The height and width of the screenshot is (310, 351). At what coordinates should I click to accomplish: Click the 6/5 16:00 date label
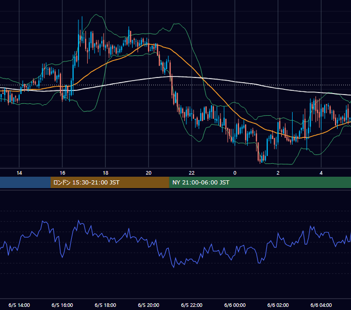pos(62,305)
